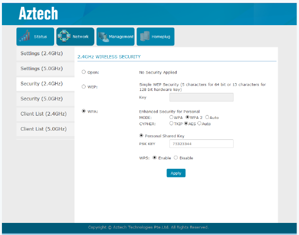299x235 pixels.
Task: Click the Apply button
Action: pyautogui.click(x=176, y=173)
